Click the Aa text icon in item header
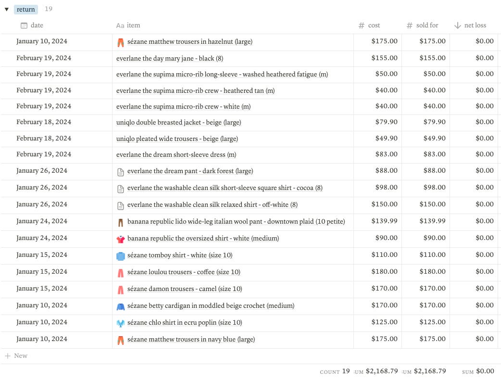Viewport: 501px width, 380px height. pyautogui.click(x=120, y=25)
